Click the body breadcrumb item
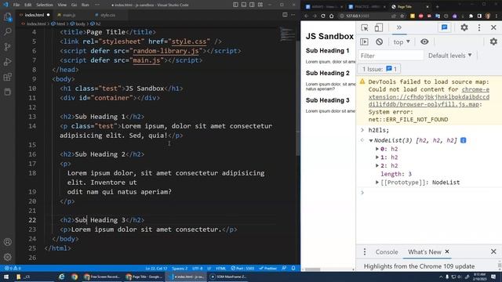 coord(78,23)
